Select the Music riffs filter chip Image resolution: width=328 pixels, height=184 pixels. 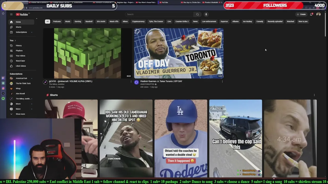pyautogui.click(x=114, y=21)
